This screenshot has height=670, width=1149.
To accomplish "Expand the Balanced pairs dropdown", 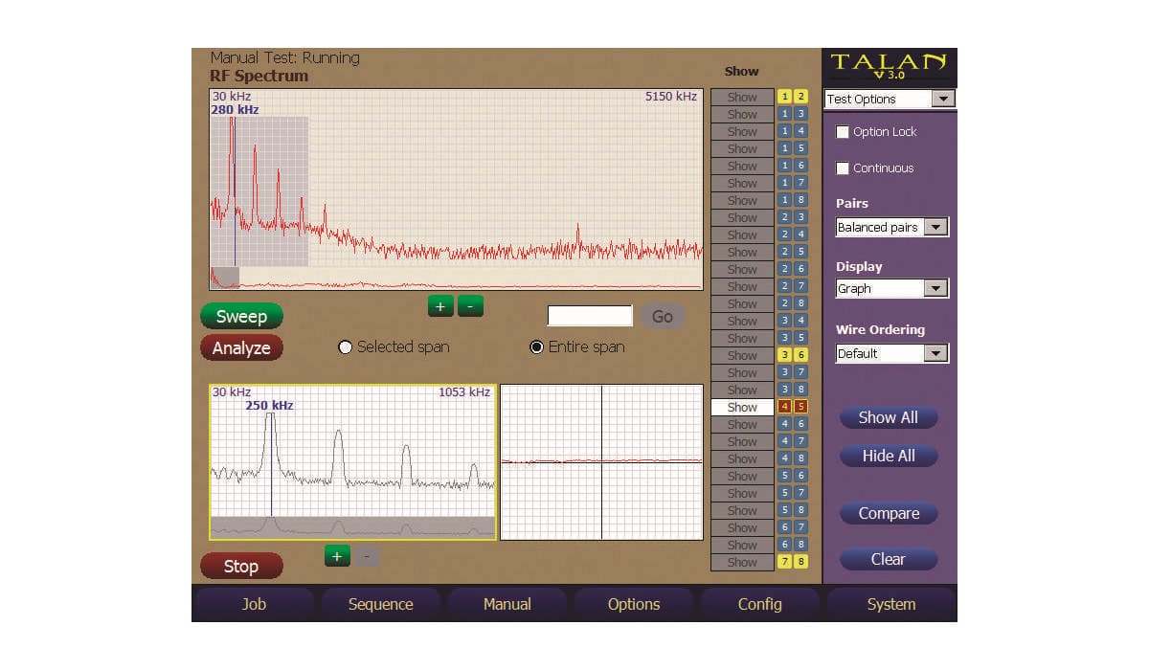I will click(x=936, y=228).
